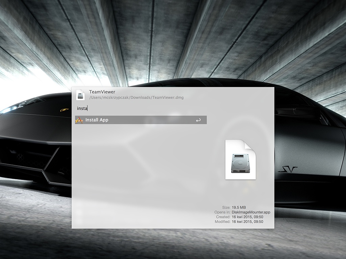The width and height of the screenshot is (346, 259).
Task: Click the large disk image preview icon
Action: pos(240,159)
